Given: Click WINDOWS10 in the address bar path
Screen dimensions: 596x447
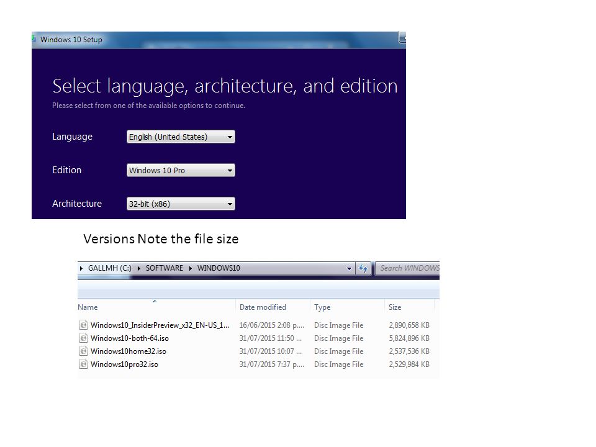Looking at the screenshot, I should click(219, 268).
